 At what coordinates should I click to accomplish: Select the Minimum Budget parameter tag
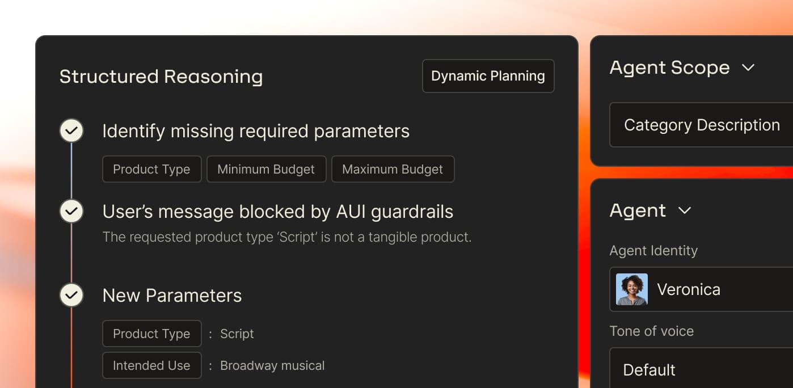coord(266,169)
